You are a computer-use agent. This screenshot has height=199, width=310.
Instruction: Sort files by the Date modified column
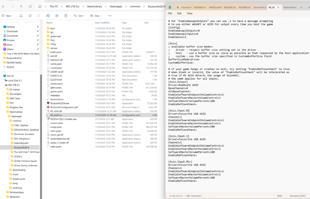click(102, 23)
